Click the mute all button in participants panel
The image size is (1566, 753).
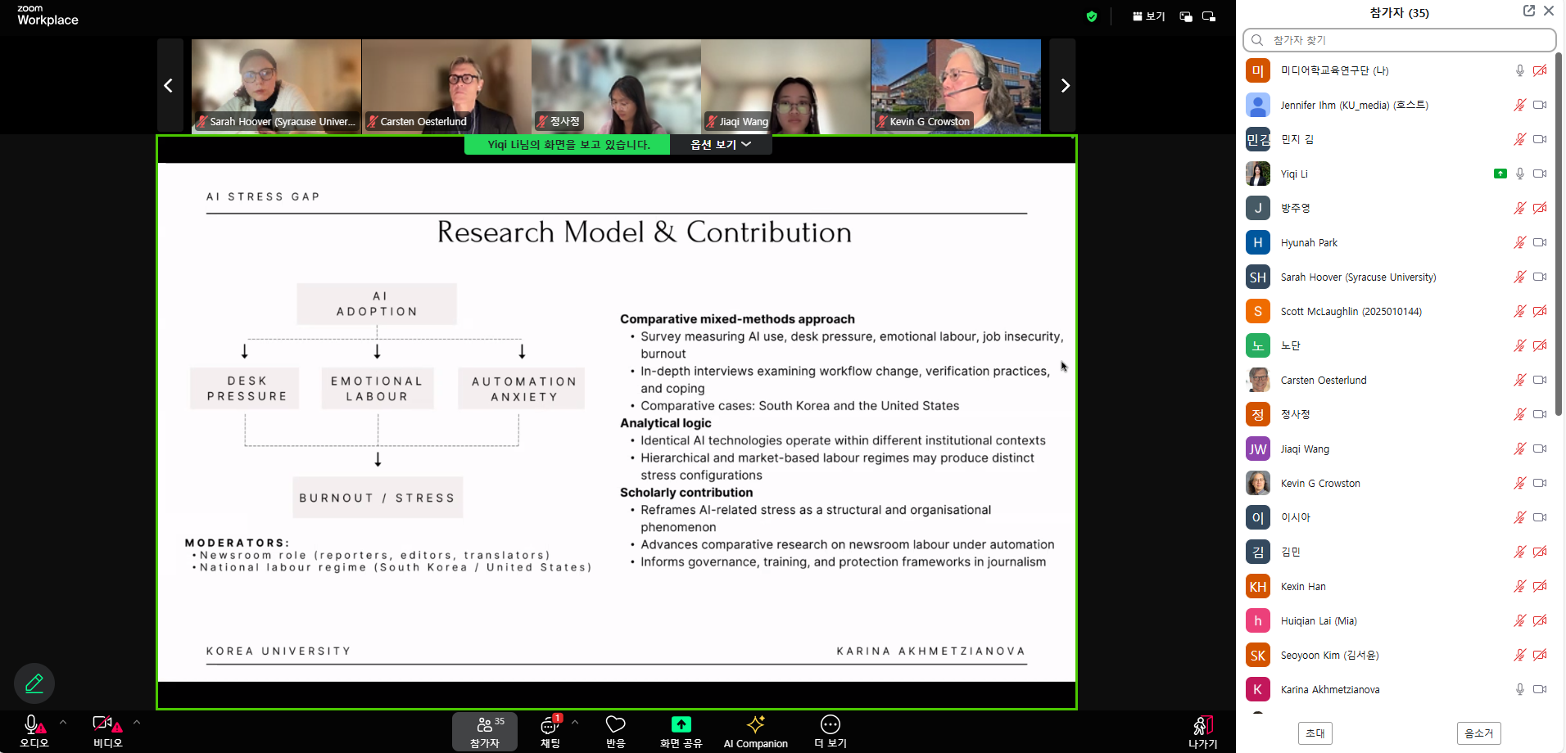tap(1478, 733)
